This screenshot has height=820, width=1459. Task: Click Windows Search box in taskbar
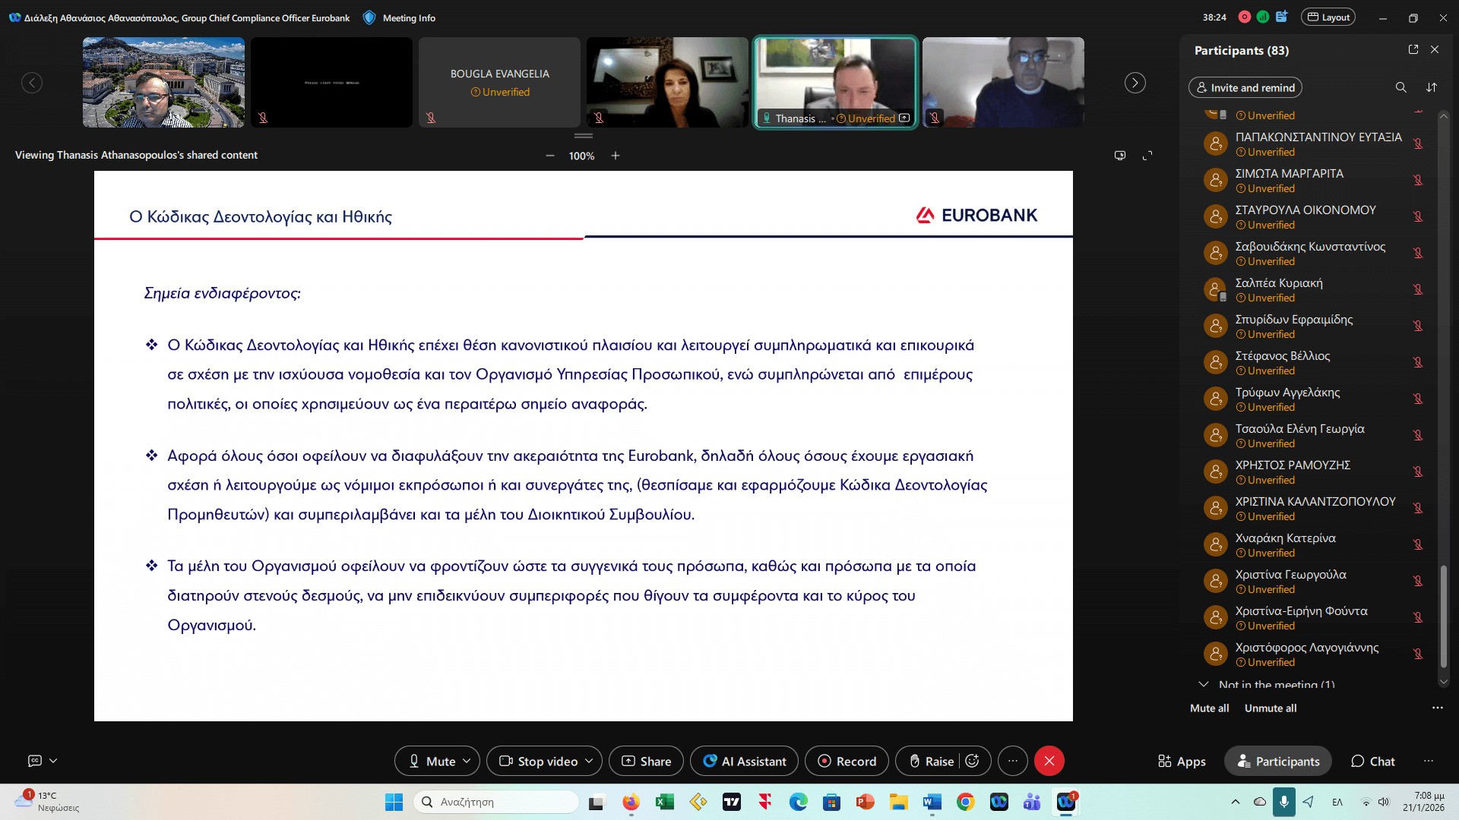click(498, 802)
